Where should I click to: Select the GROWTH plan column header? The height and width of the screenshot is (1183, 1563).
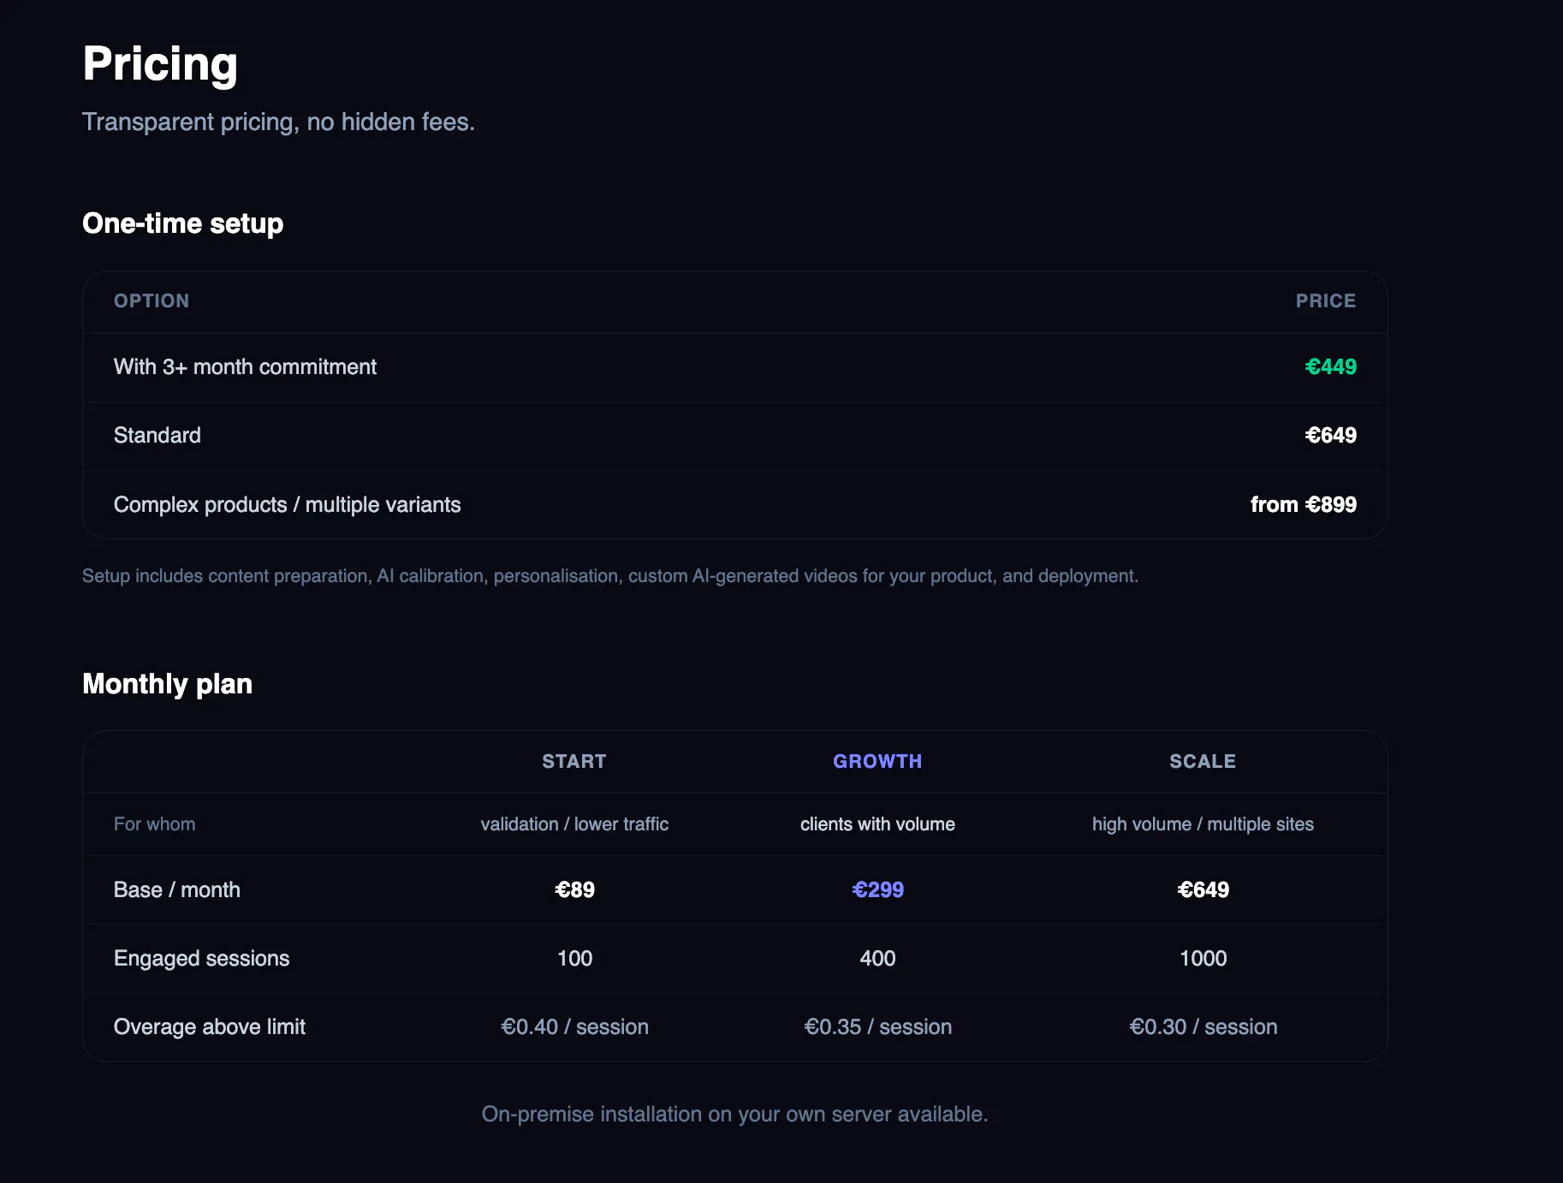point(877,762)
